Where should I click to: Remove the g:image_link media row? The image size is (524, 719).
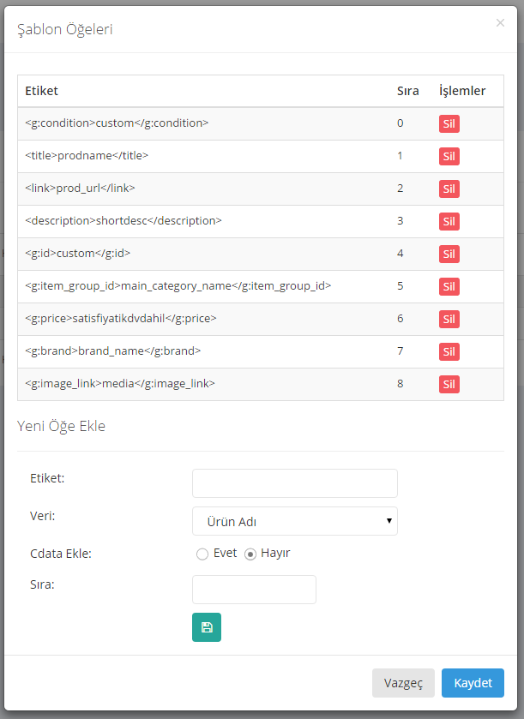coord(449,384)
